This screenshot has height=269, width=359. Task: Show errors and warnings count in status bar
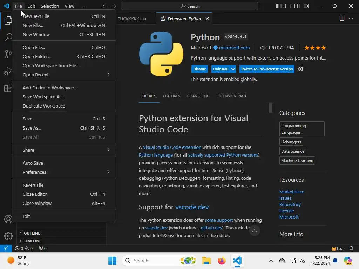(x=24, y=248)
